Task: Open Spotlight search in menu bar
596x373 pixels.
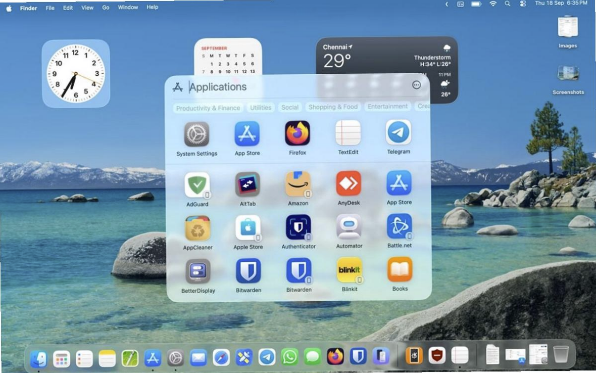Action: [508, 4]
